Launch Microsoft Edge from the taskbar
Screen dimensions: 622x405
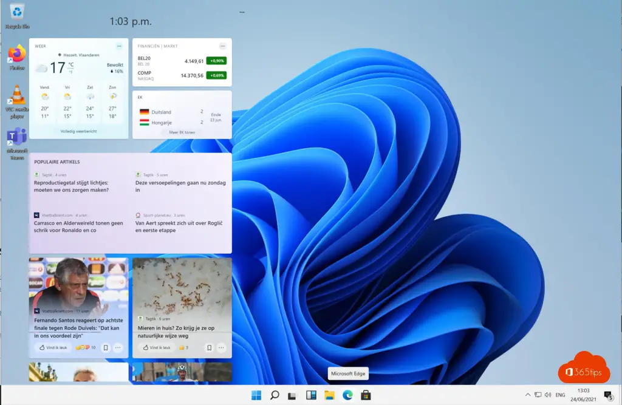point(347,395)
